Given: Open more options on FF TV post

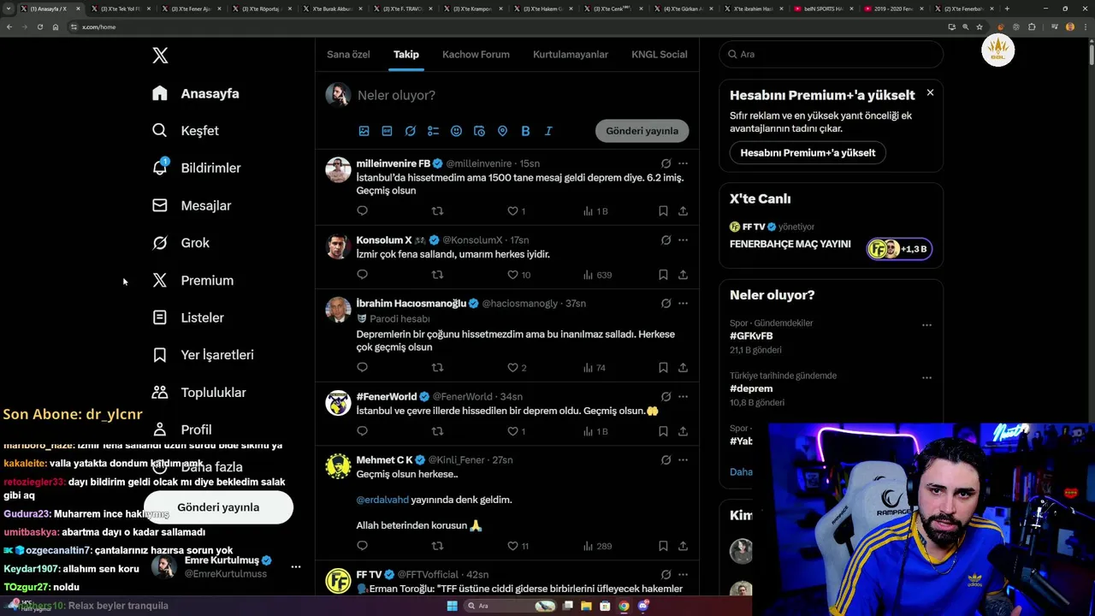Looking at the screenshot, I should pyautogui.click(x=683, y=575).
